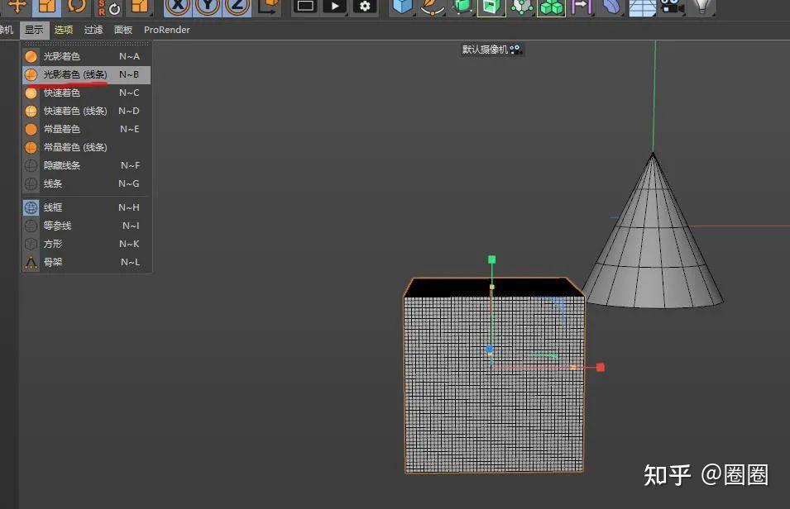
Task: Toggle the Z axis lock
Action: [237, 7]
